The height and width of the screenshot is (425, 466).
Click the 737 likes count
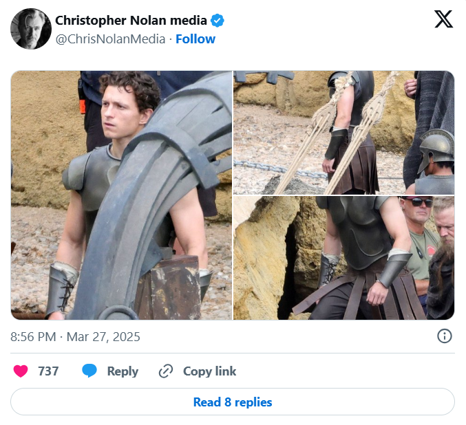[48, 371]
